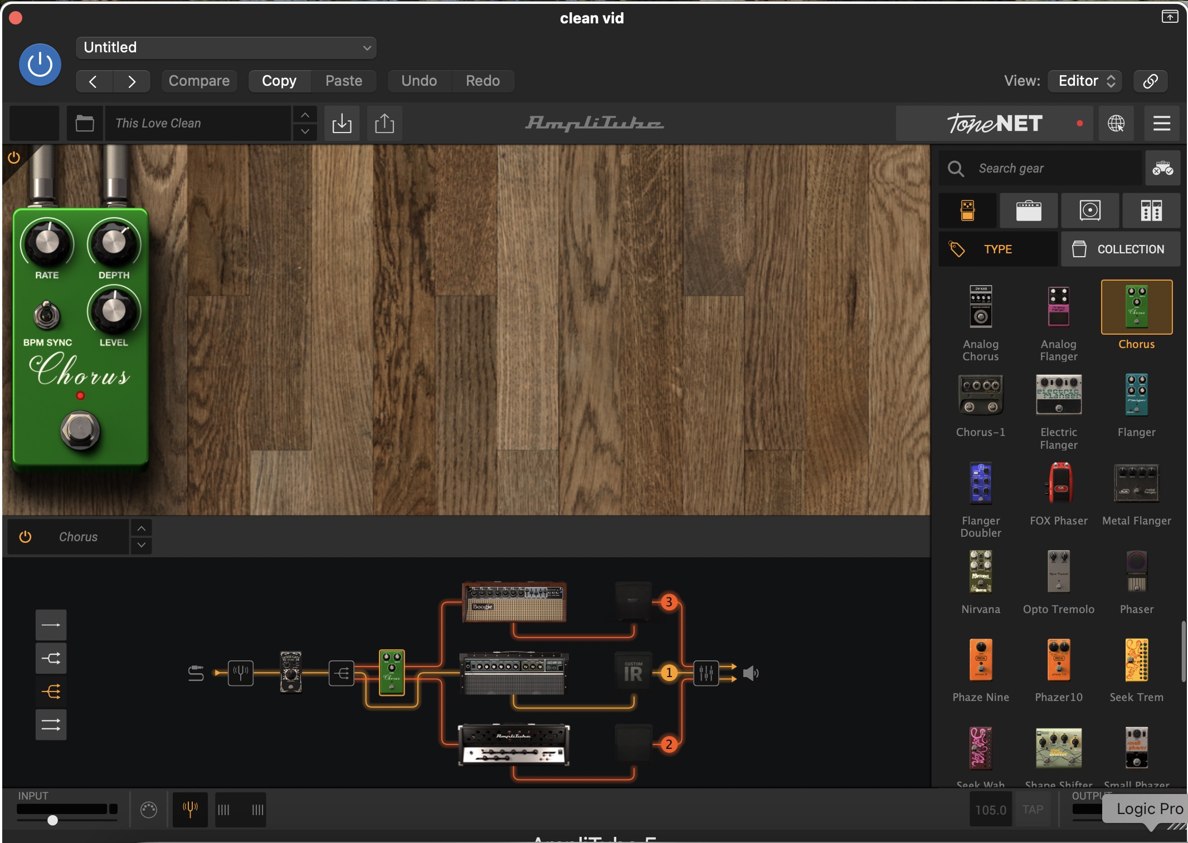The image size is (1188, 843).
Task: Click the link chain icon
Action: (1151, 81)
